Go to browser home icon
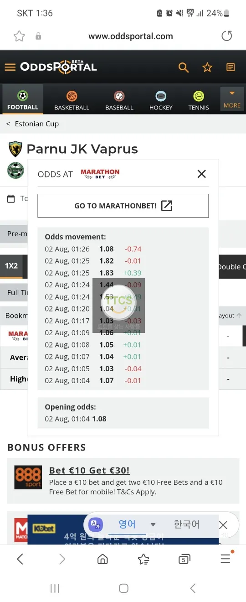 click(103, 559)
